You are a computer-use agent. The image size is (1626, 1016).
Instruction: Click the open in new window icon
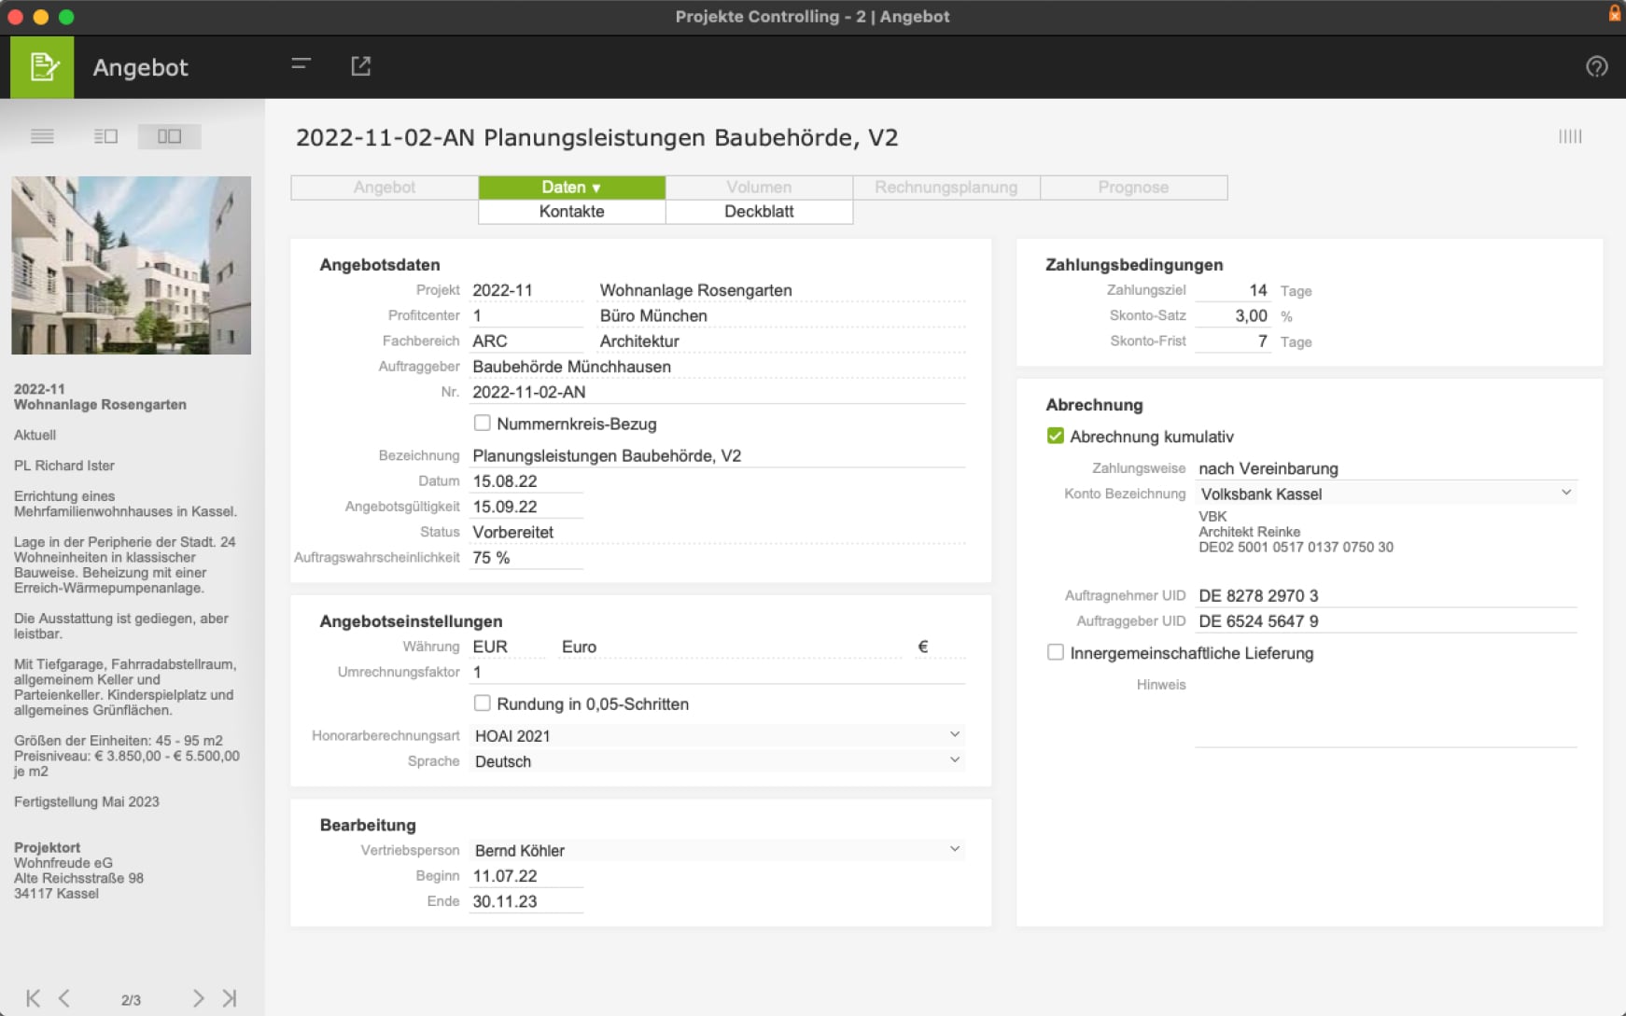[x=360, y=66]
